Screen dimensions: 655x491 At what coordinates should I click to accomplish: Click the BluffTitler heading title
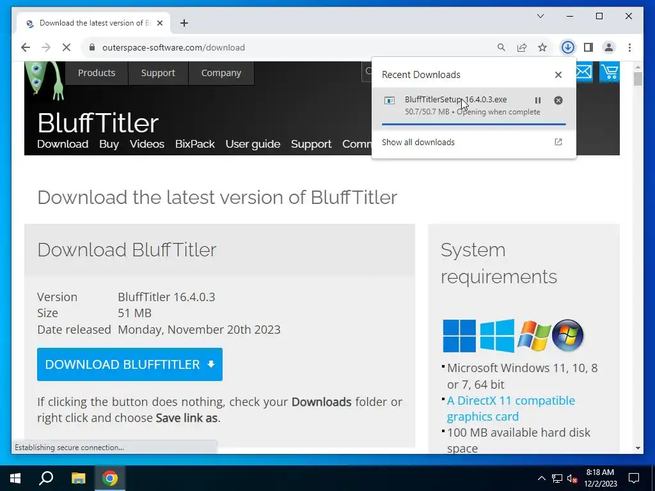point(98,123)
